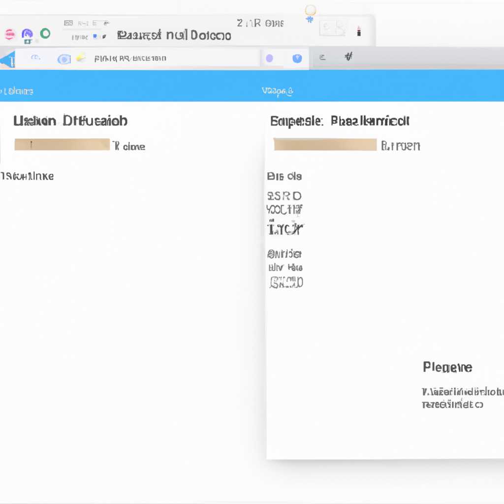Click the yellow circle icon at top
Image resolution: width=504 pixels, height=504 pixels.
point(311,10)
